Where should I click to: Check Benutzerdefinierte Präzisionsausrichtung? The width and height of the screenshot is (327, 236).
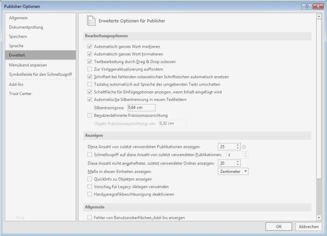coord(90,115)
